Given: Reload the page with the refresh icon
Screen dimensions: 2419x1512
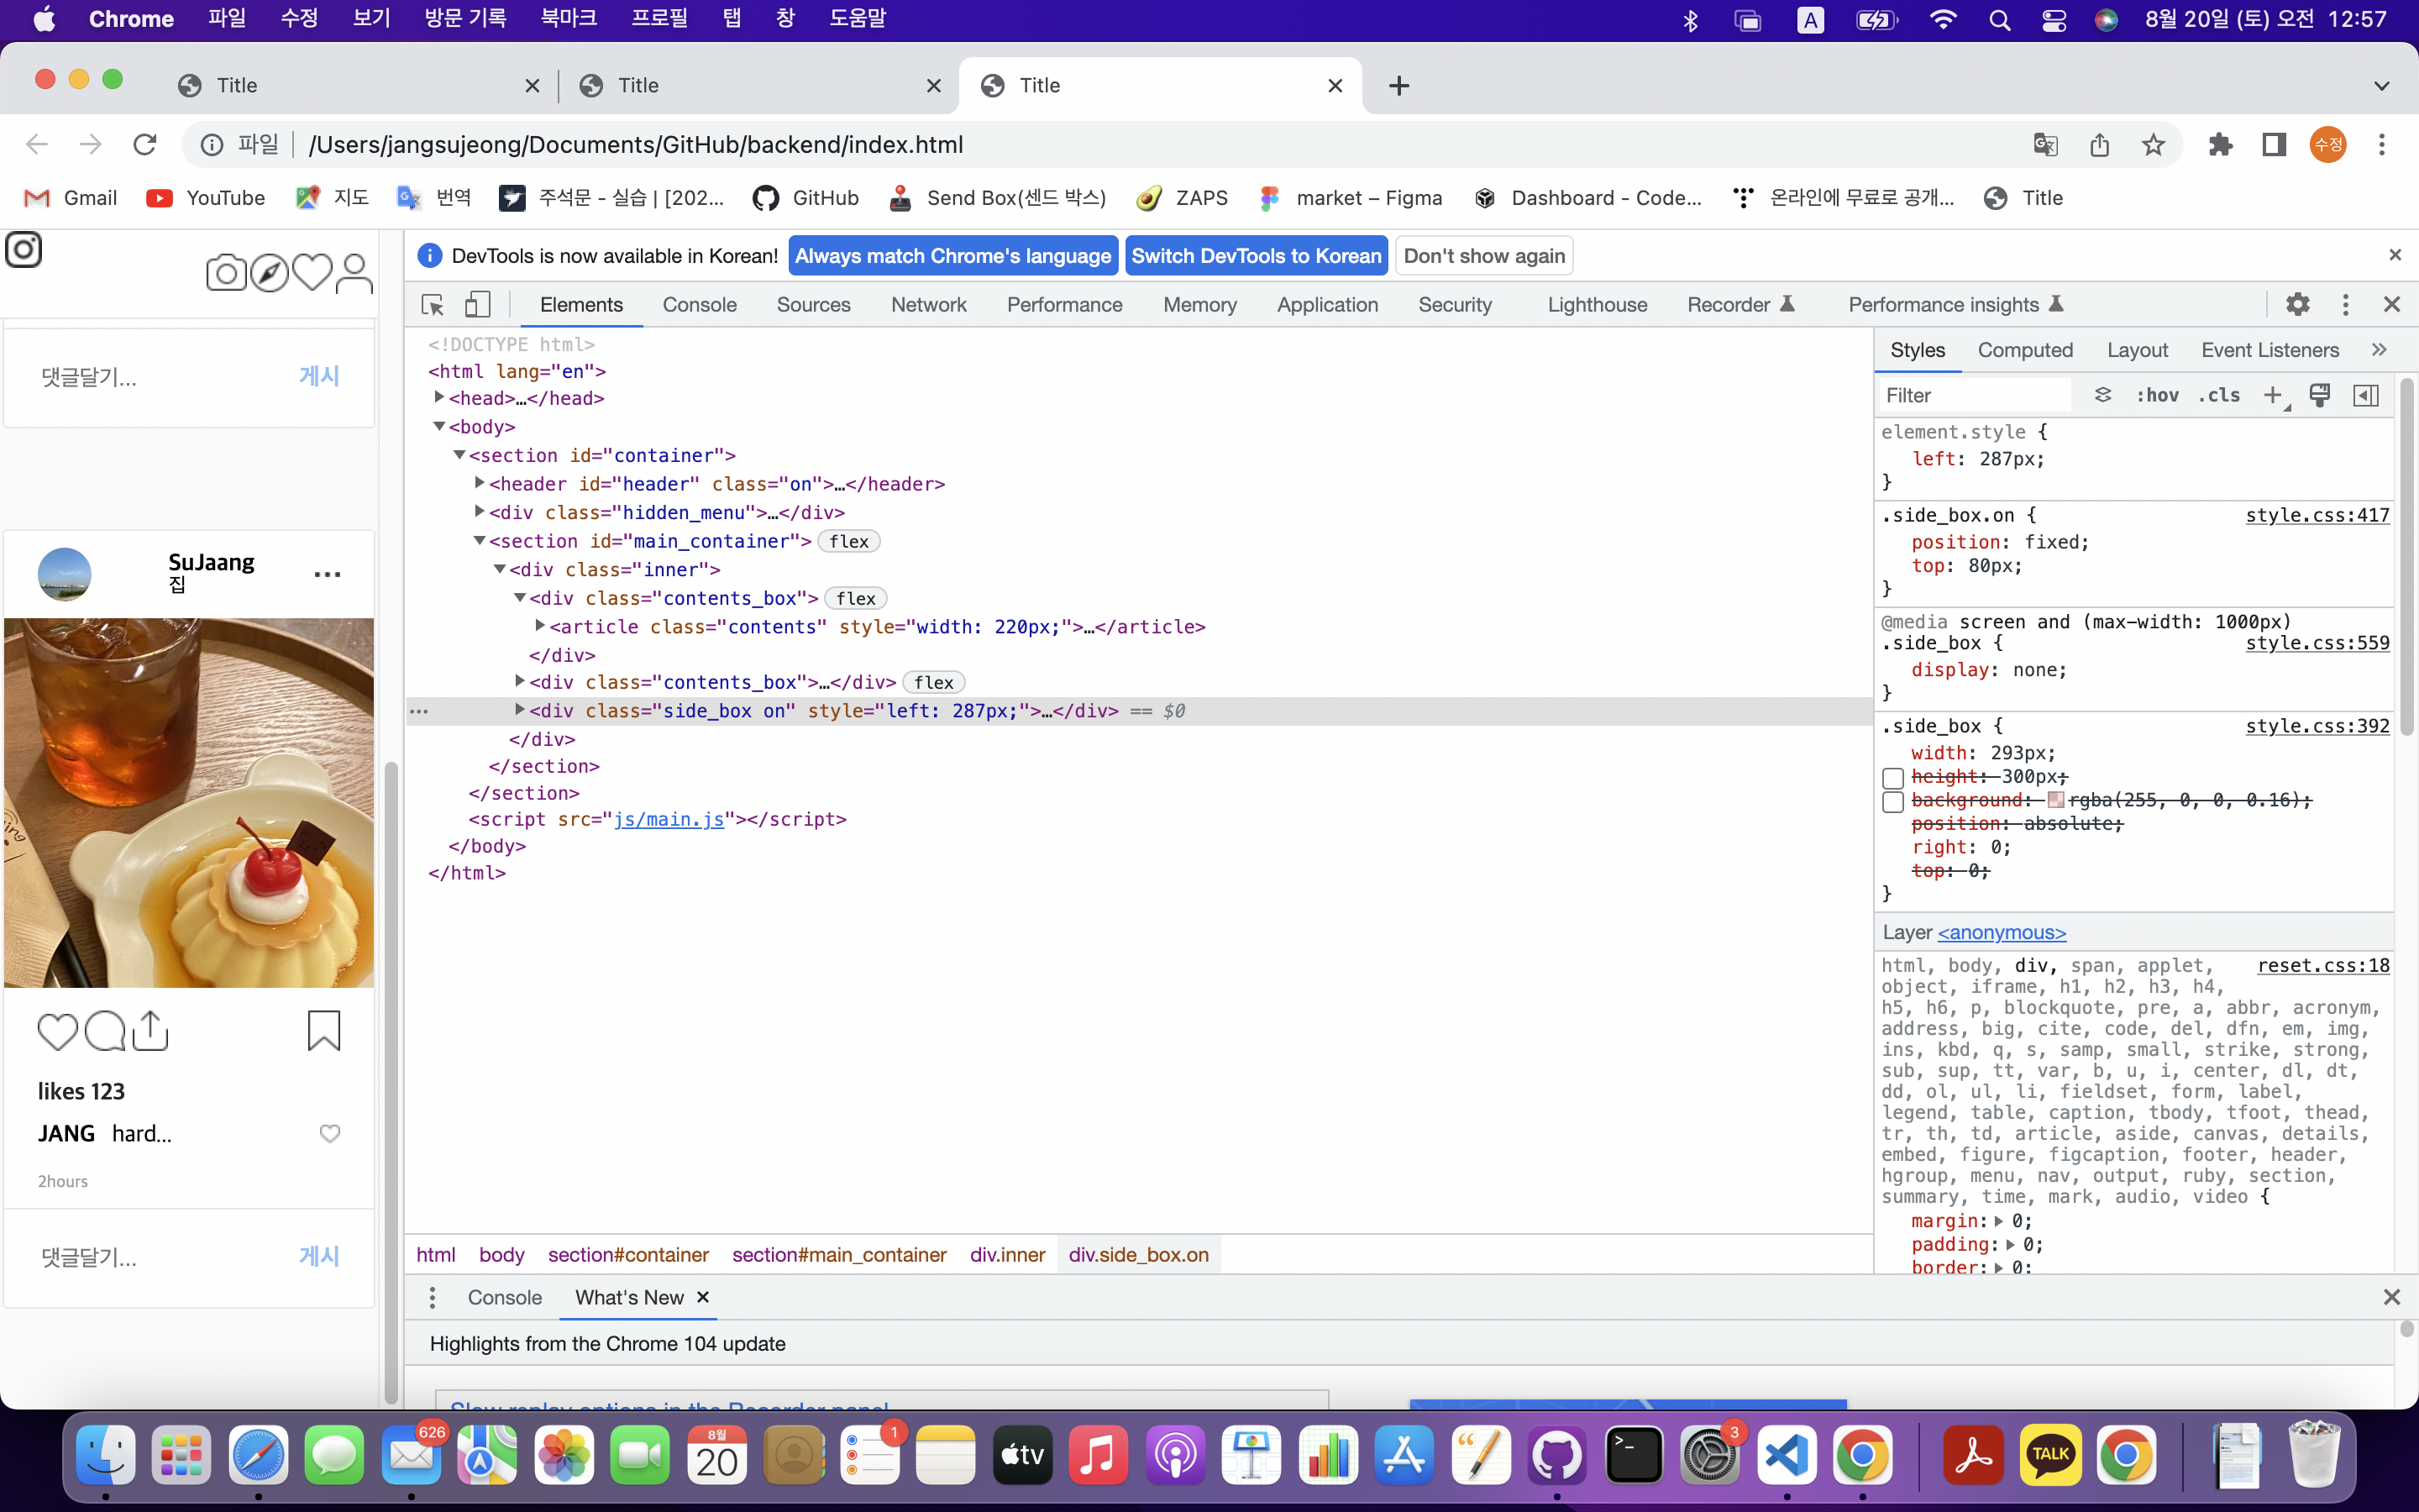Looking at the screenshot, I should 145,144.
